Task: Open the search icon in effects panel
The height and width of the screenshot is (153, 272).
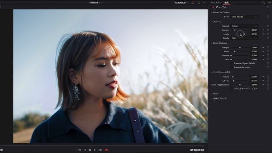Action: coord(263,3)
